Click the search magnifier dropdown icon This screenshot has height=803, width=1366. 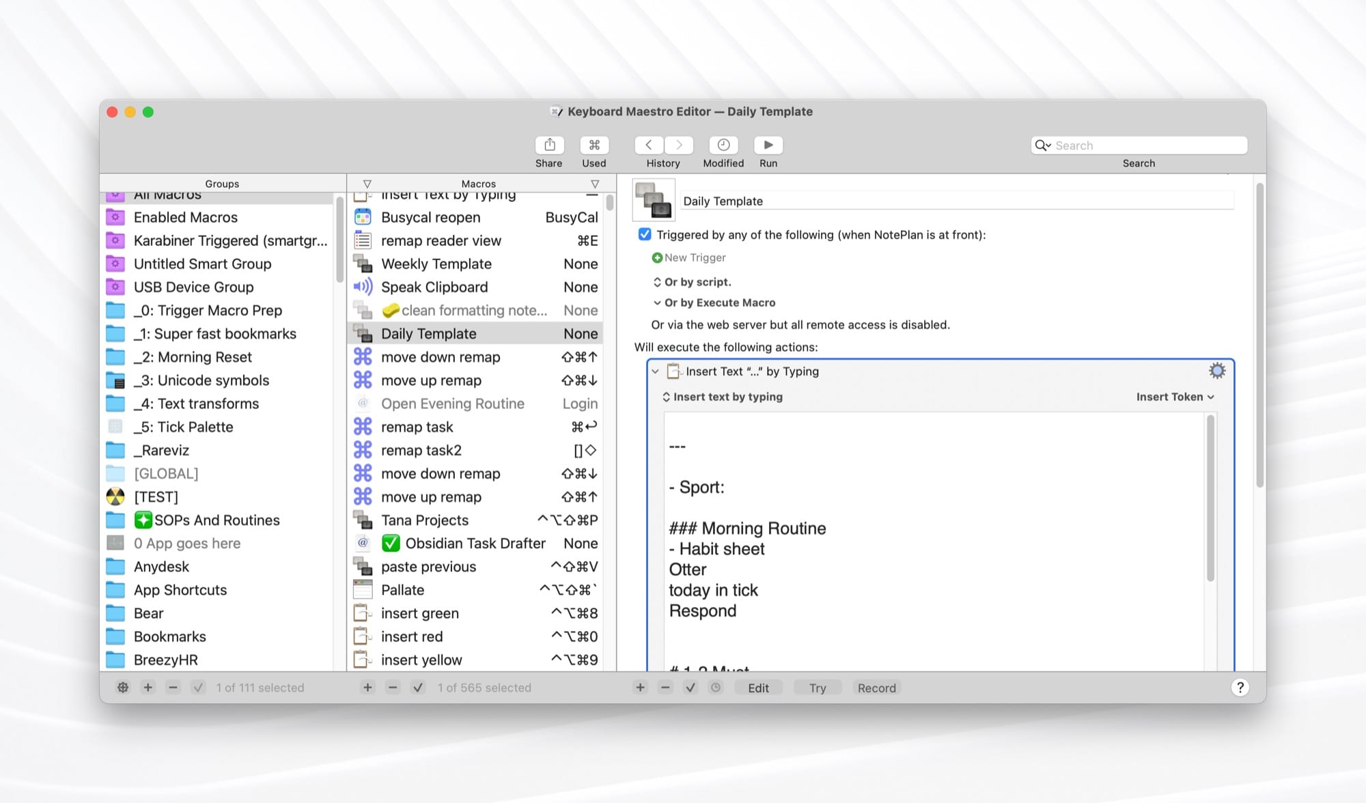pos(1043,145)
